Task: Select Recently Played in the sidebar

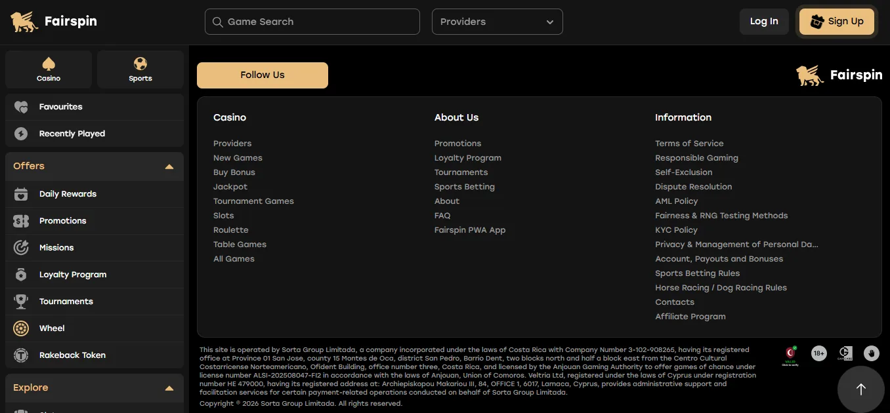Action: pyautogui.click(x=95, y=134)
